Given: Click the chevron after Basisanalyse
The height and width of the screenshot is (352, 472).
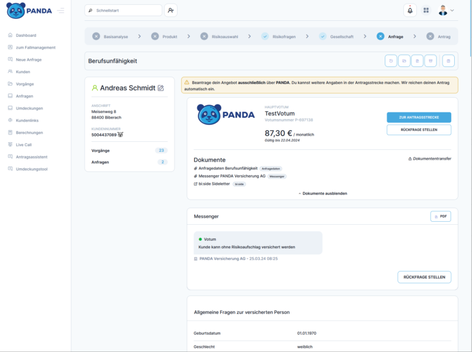Looking at the screenshot, I should point(140,36).
